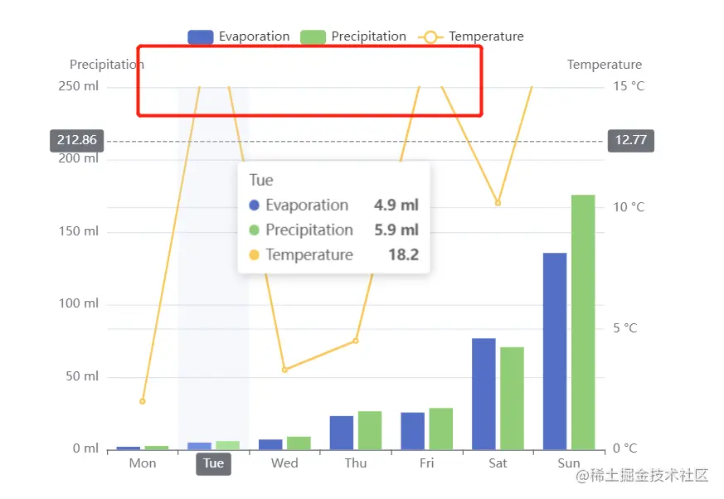The height and width of the screenshot is (499, 724).
Task: Click the Thu blue Evaporation bar
Action: pyautogui.click(x=342, y=433)
